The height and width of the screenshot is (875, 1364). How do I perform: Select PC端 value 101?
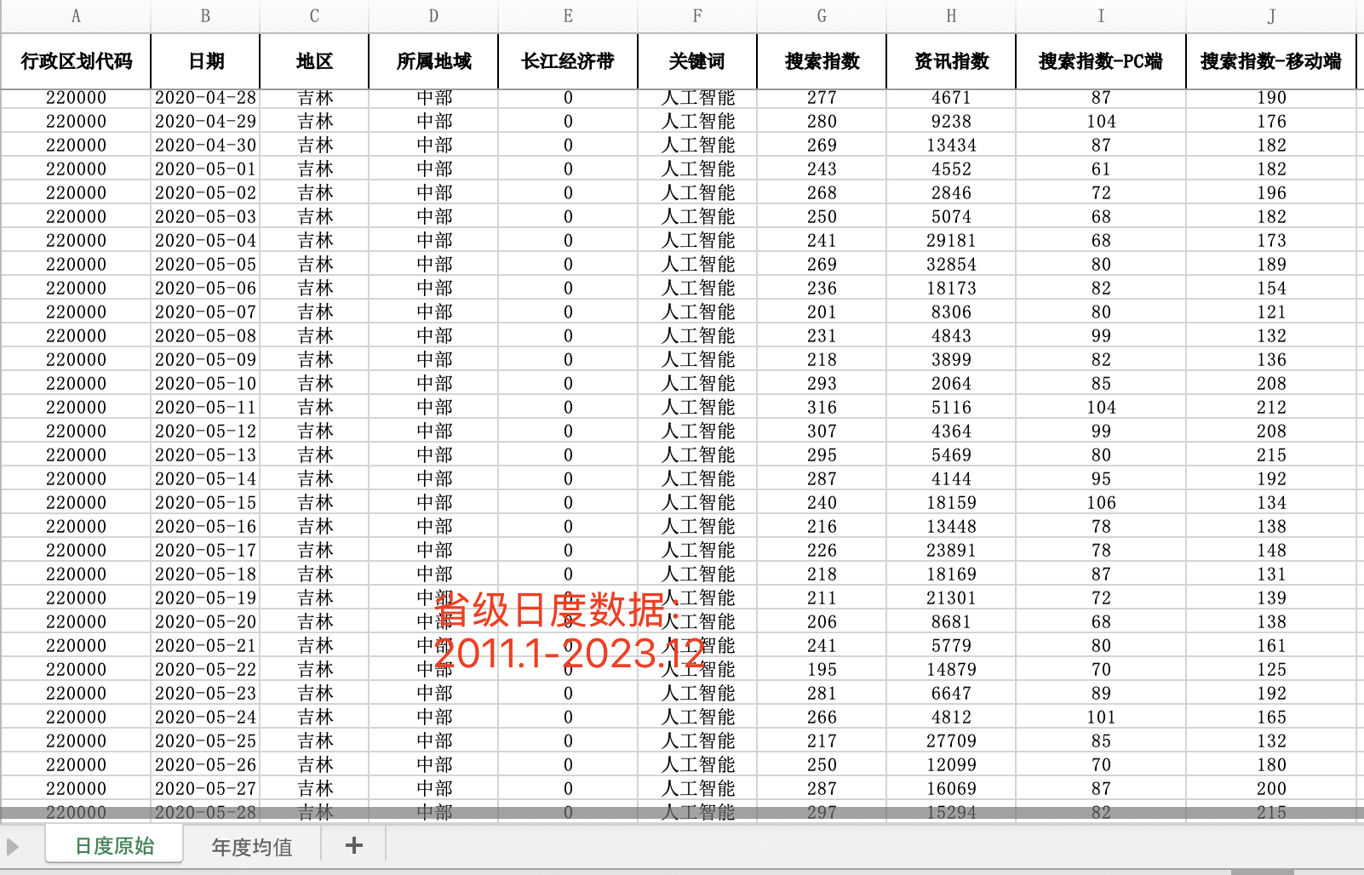pyautogui.click(x=1101, y=717)
